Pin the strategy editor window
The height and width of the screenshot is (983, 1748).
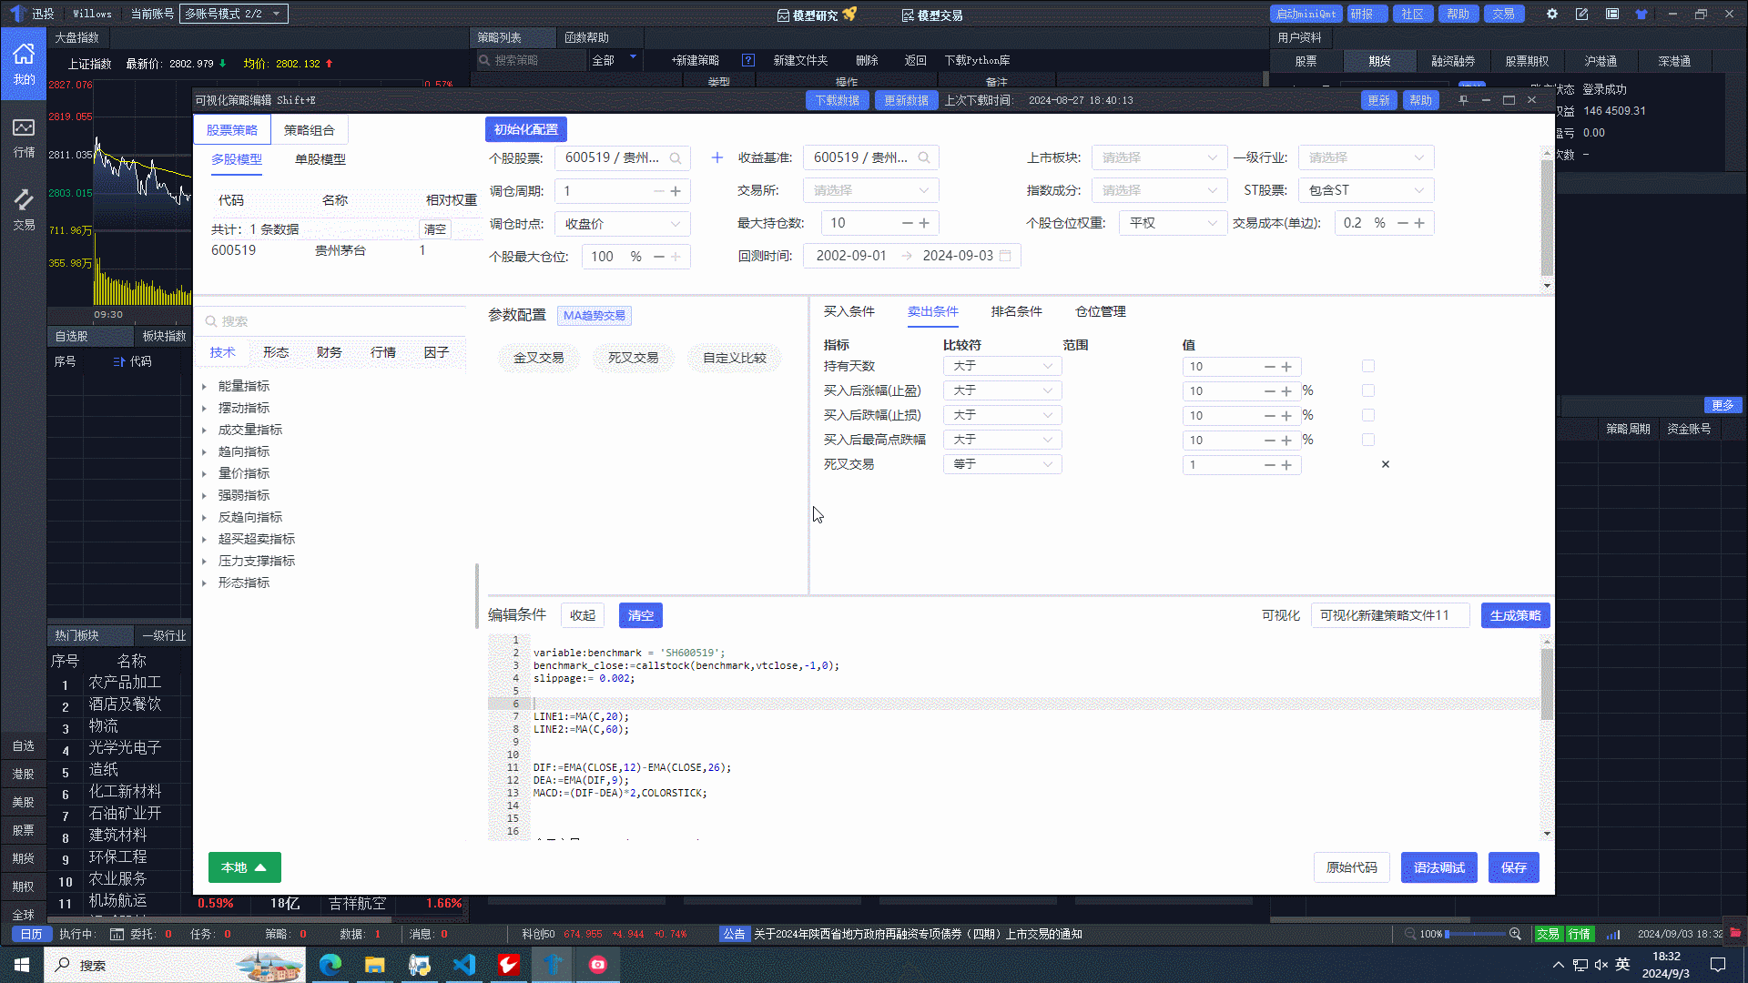[1463, 100]
